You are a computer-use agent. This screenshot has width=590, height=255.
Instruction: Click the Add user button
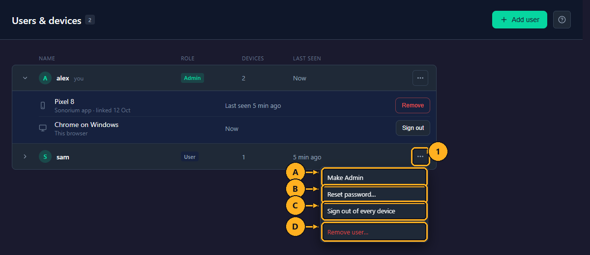(520, 20)
